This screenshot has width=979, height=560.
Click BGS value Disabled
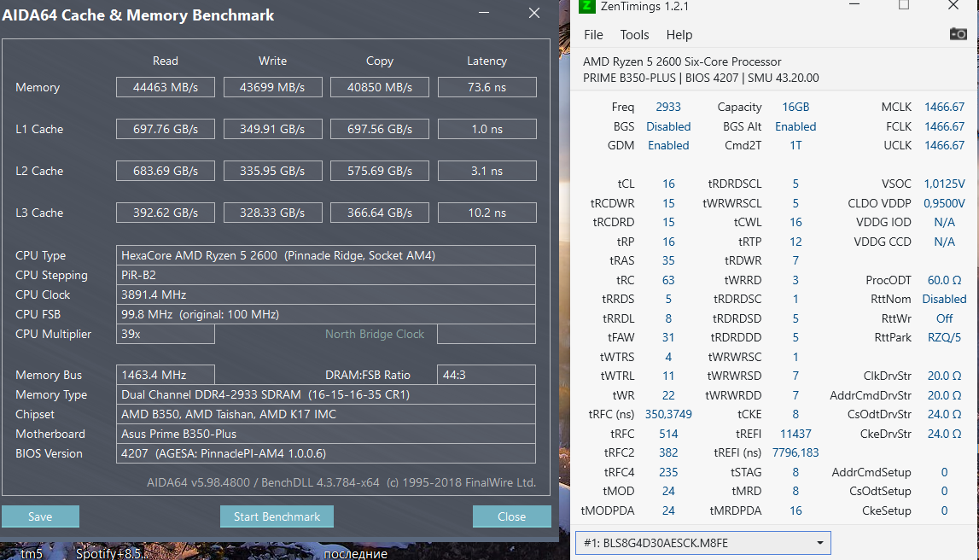click(668, 126)
